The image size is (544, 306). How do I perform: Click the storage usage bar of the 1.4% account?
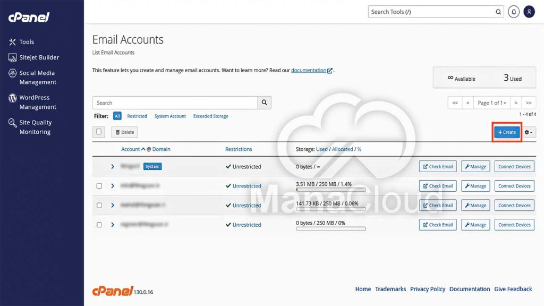[x=330, y=190]
